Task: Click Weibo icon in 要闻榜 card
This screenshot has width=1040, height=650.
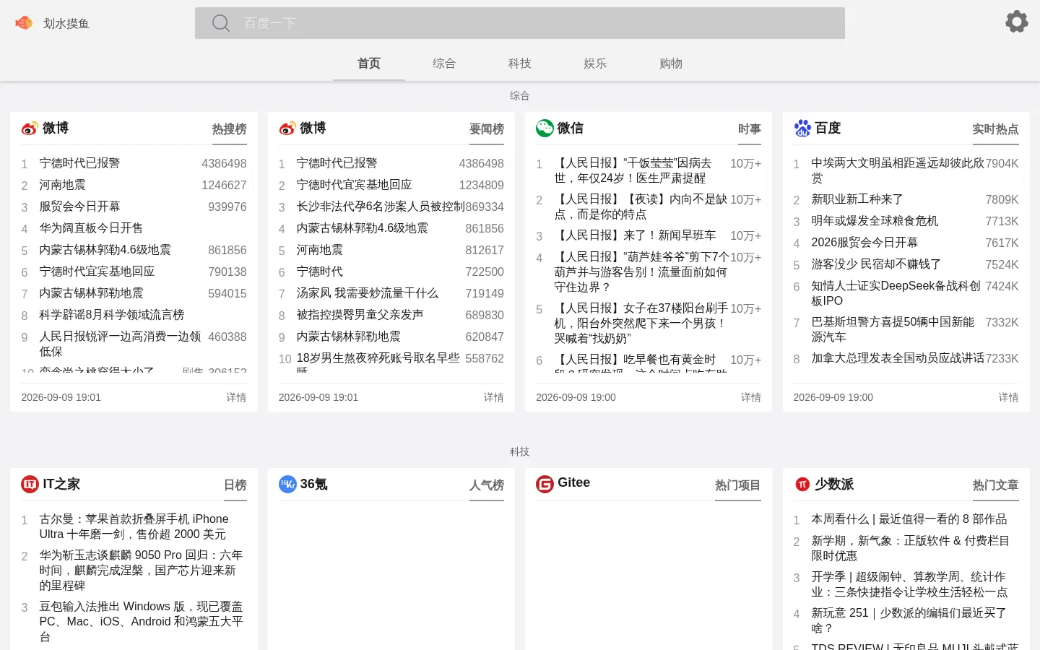Action: (287, 129)
